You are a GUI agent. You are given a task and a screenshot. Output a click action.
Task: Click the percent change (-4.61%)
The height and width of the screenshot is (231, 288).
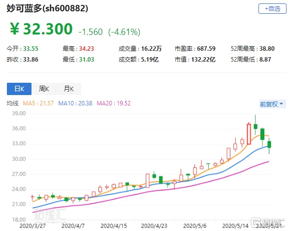[x=125, y=32]
